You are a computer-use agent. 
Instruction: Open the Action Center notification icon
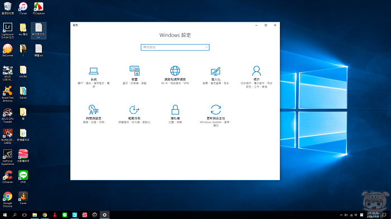[x=384, y=215]
